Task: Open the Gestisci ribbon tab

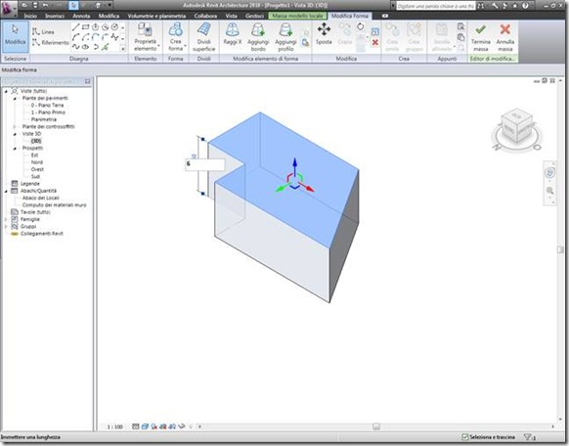Action: click(254, 16)
